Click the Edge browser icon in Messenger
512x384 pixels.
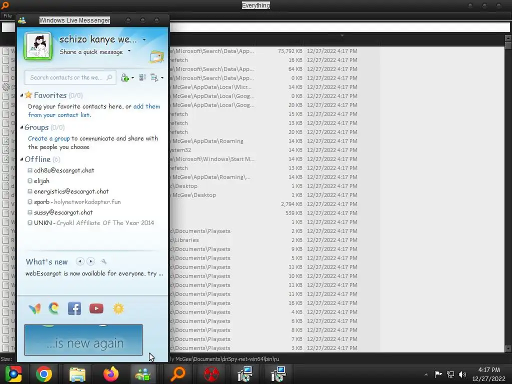[54, 308]
